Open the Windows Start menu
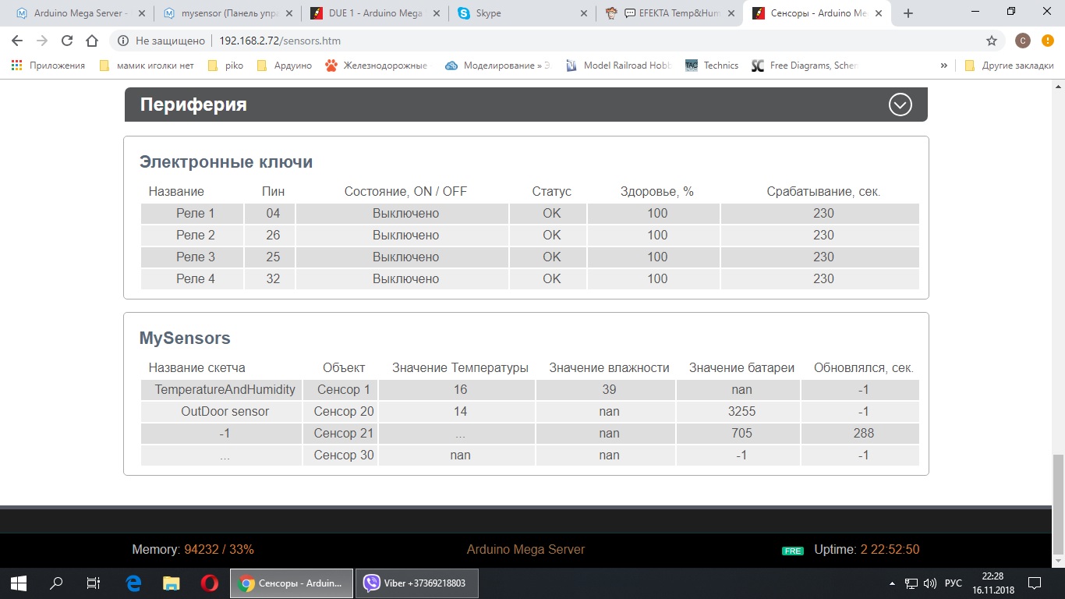Viewport: 1065px width, 599px height. [x=19, y=583]
